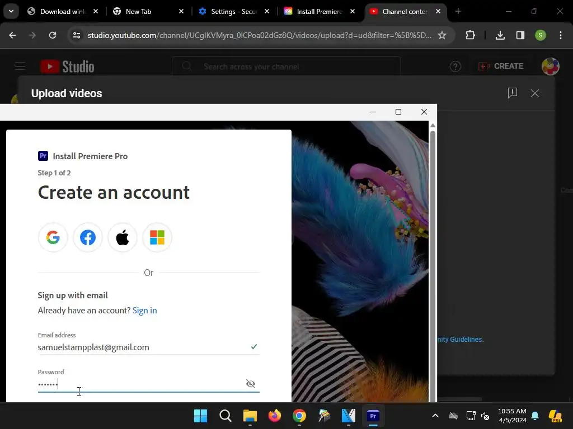The height and width of the screenshot is (429, 573).
Task: Bookmark this page with star icon
Action: click(x=442, y=35)
